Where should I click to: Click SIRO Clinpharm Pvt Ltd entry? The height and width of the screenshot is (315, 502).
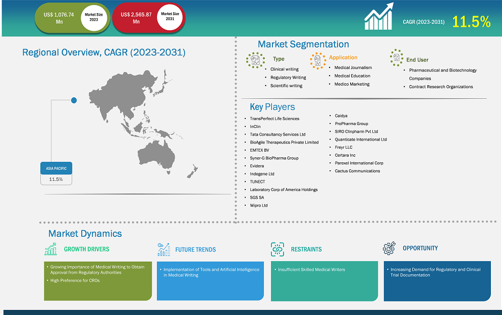pyautogui.click(x=356, y=132)
